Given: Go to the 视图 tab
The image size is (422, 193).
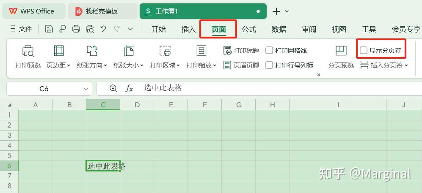Looking at the screenshot, I should (339, 29).
